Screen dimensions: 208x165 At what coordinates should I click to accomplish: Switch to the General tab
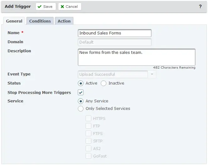tap(14, 21)
